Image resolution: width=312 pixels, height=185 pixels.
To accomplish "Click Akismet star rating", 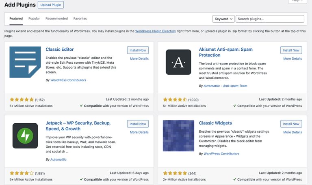I will (175, 99).
